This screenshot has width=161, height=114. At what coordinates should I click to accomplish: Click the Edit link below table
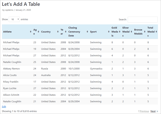point(4,107)
